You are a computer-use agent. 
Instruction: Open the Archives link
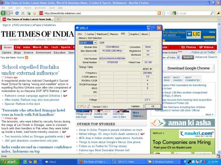click(26, 25)
